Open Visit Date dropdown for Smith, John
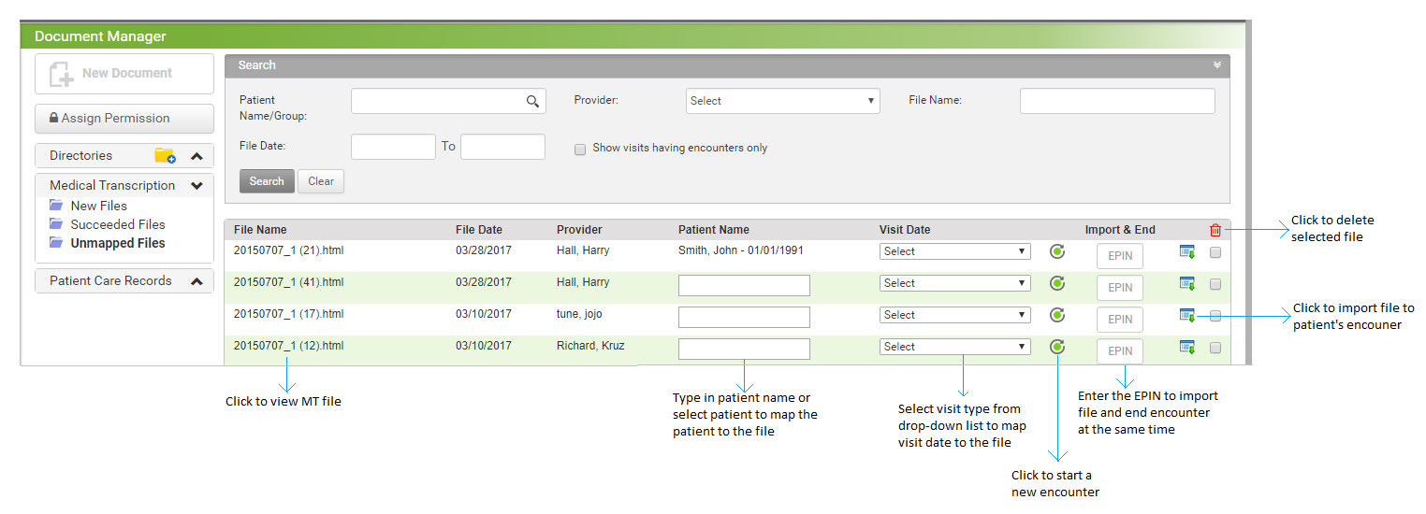This screenshot has width=1426, height=514. (x=954, y=251)
